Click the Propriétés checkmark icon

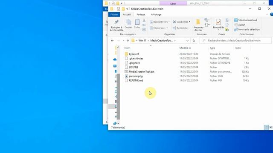click(x=218, y=22)
